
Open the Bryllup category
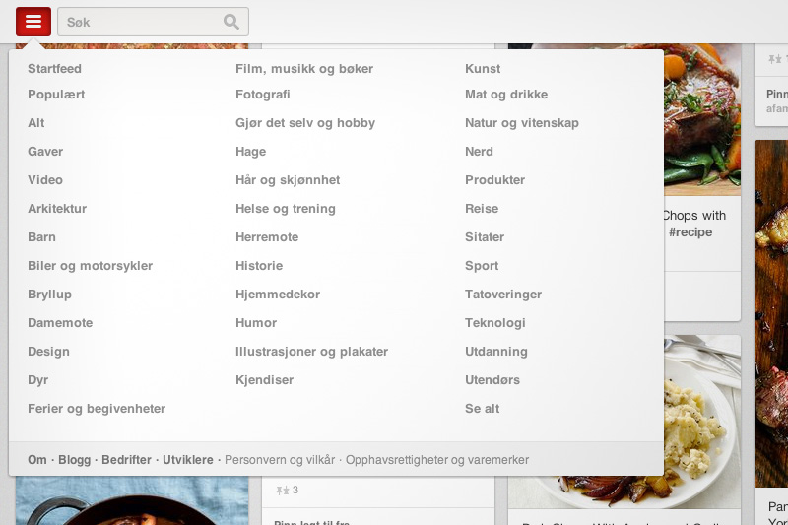(50, 295)
